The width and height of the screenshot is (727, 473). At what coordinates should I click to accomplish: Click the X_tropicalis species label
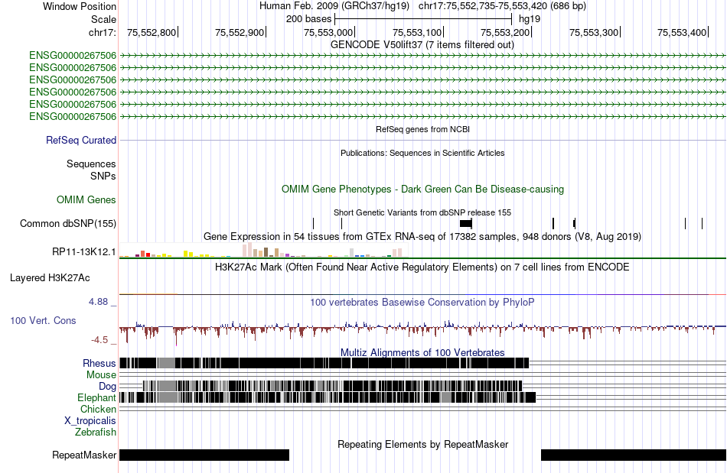(x=90, y=421)
